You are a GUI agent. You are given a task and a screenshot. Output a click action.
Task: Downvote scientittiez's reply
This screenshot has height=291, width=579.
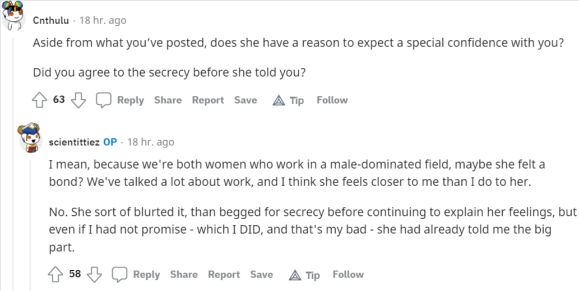point(94,274)
